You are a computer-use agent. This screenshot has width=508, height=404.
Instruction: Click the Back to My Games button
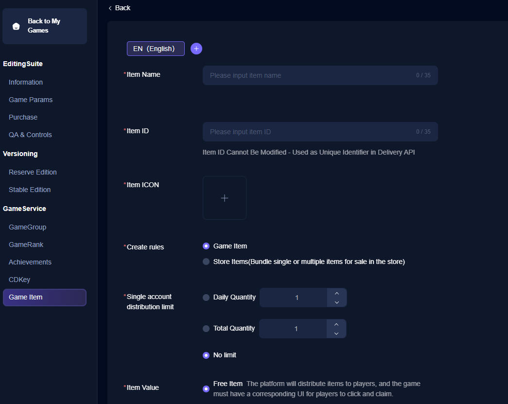[x=45, y=26]
